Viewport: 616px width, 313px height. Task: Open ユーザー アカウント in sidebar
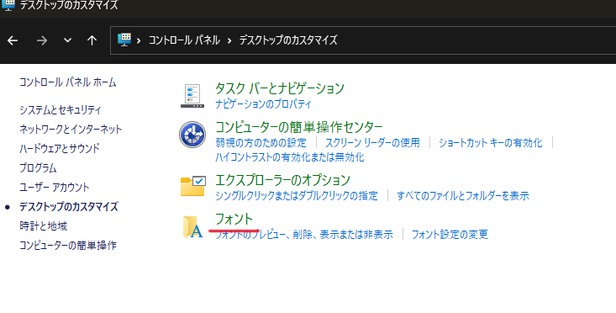click(55, 187)
